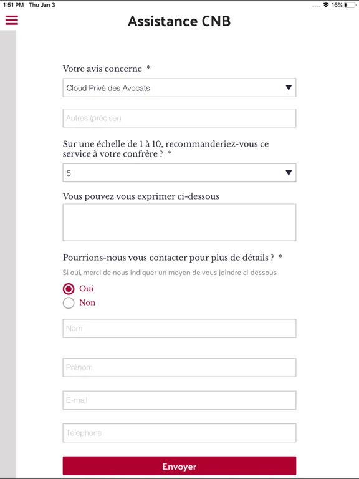This screenshot has height=479, width=359.
Task: Click the Oui label text
Action: coord(87,288)
